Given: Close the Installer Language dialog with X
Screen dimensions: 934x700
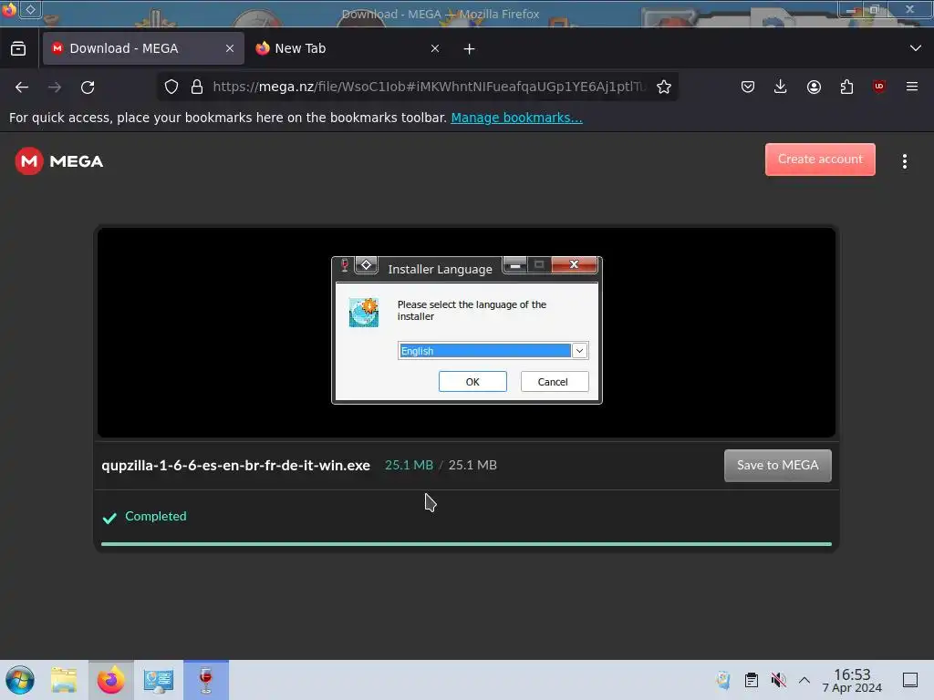Looking at the screenshot, I should tap(575, 264).
